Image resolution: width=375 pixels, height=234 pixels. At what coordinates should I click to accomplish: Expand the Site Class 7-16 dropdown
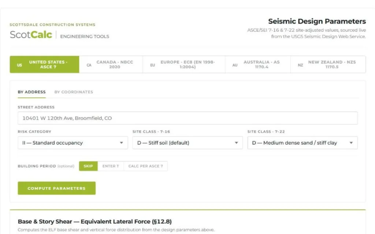(x=187, y=143)
